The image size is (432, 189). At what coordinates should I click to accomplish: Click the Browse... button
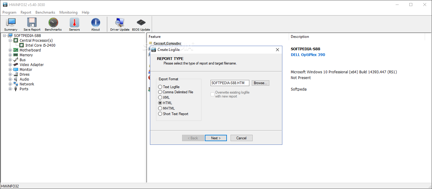(261, 83)
